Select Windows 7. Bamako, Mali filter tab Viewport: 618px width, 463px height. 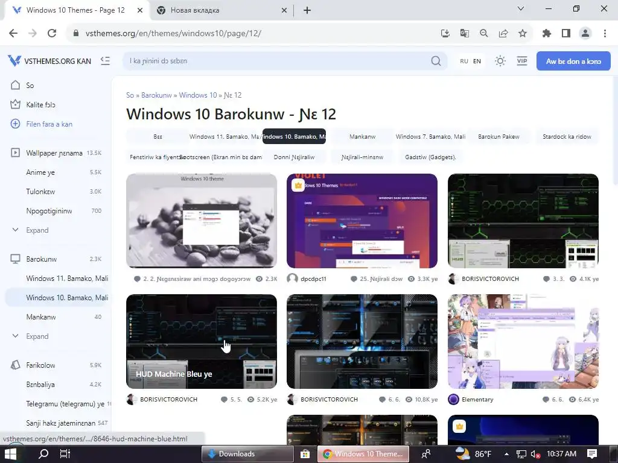(x=430, y=137)
